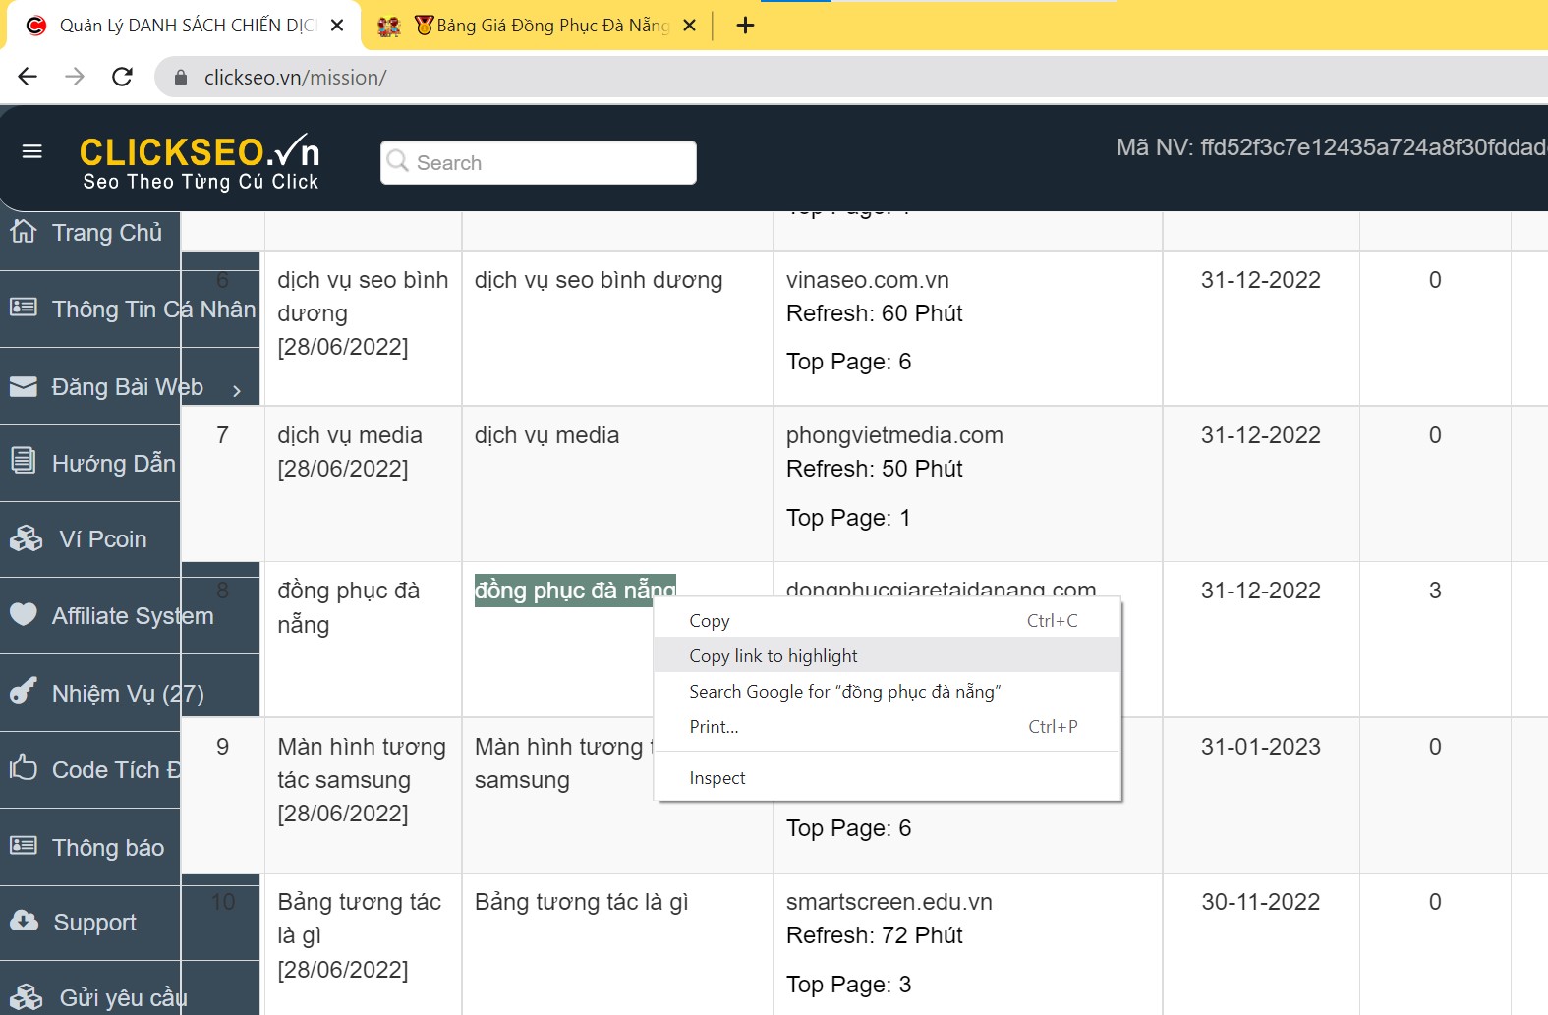The width and height of the screenshot is (1548, 1015).
Task: Click the Affiliate System heart icon
Action: click(x=24, y=615)
